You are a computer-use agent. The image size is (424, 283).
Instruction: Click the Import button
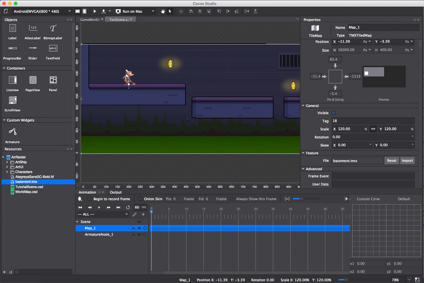click(x=407, y=161)
